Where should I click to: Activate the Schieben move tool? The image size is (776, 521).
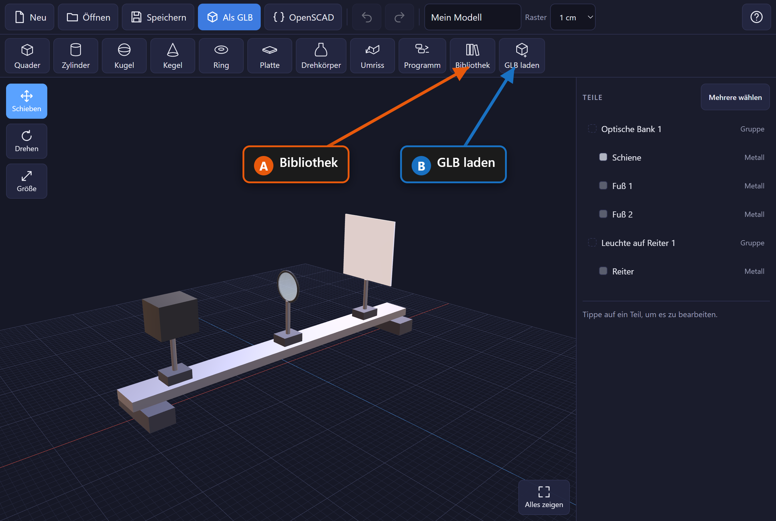pyautogui.click(x=27, y=101)
